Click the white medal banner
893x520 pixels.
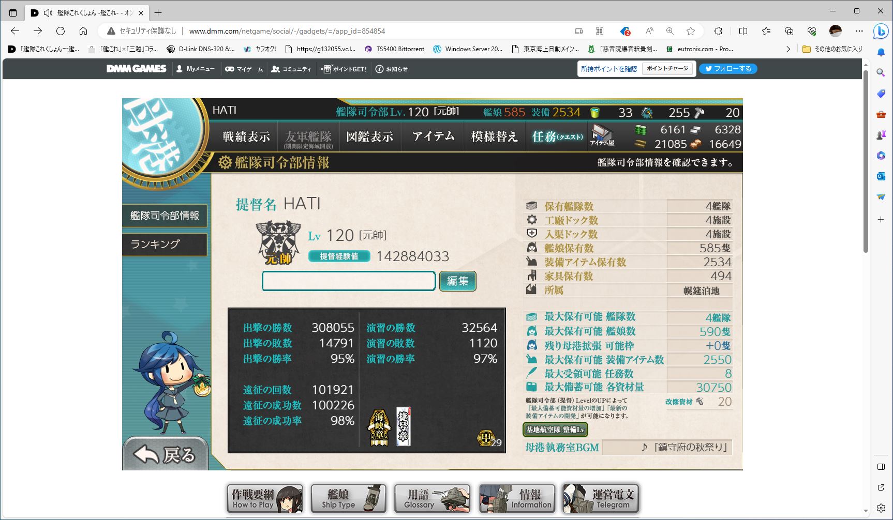(x=404, y=426)
